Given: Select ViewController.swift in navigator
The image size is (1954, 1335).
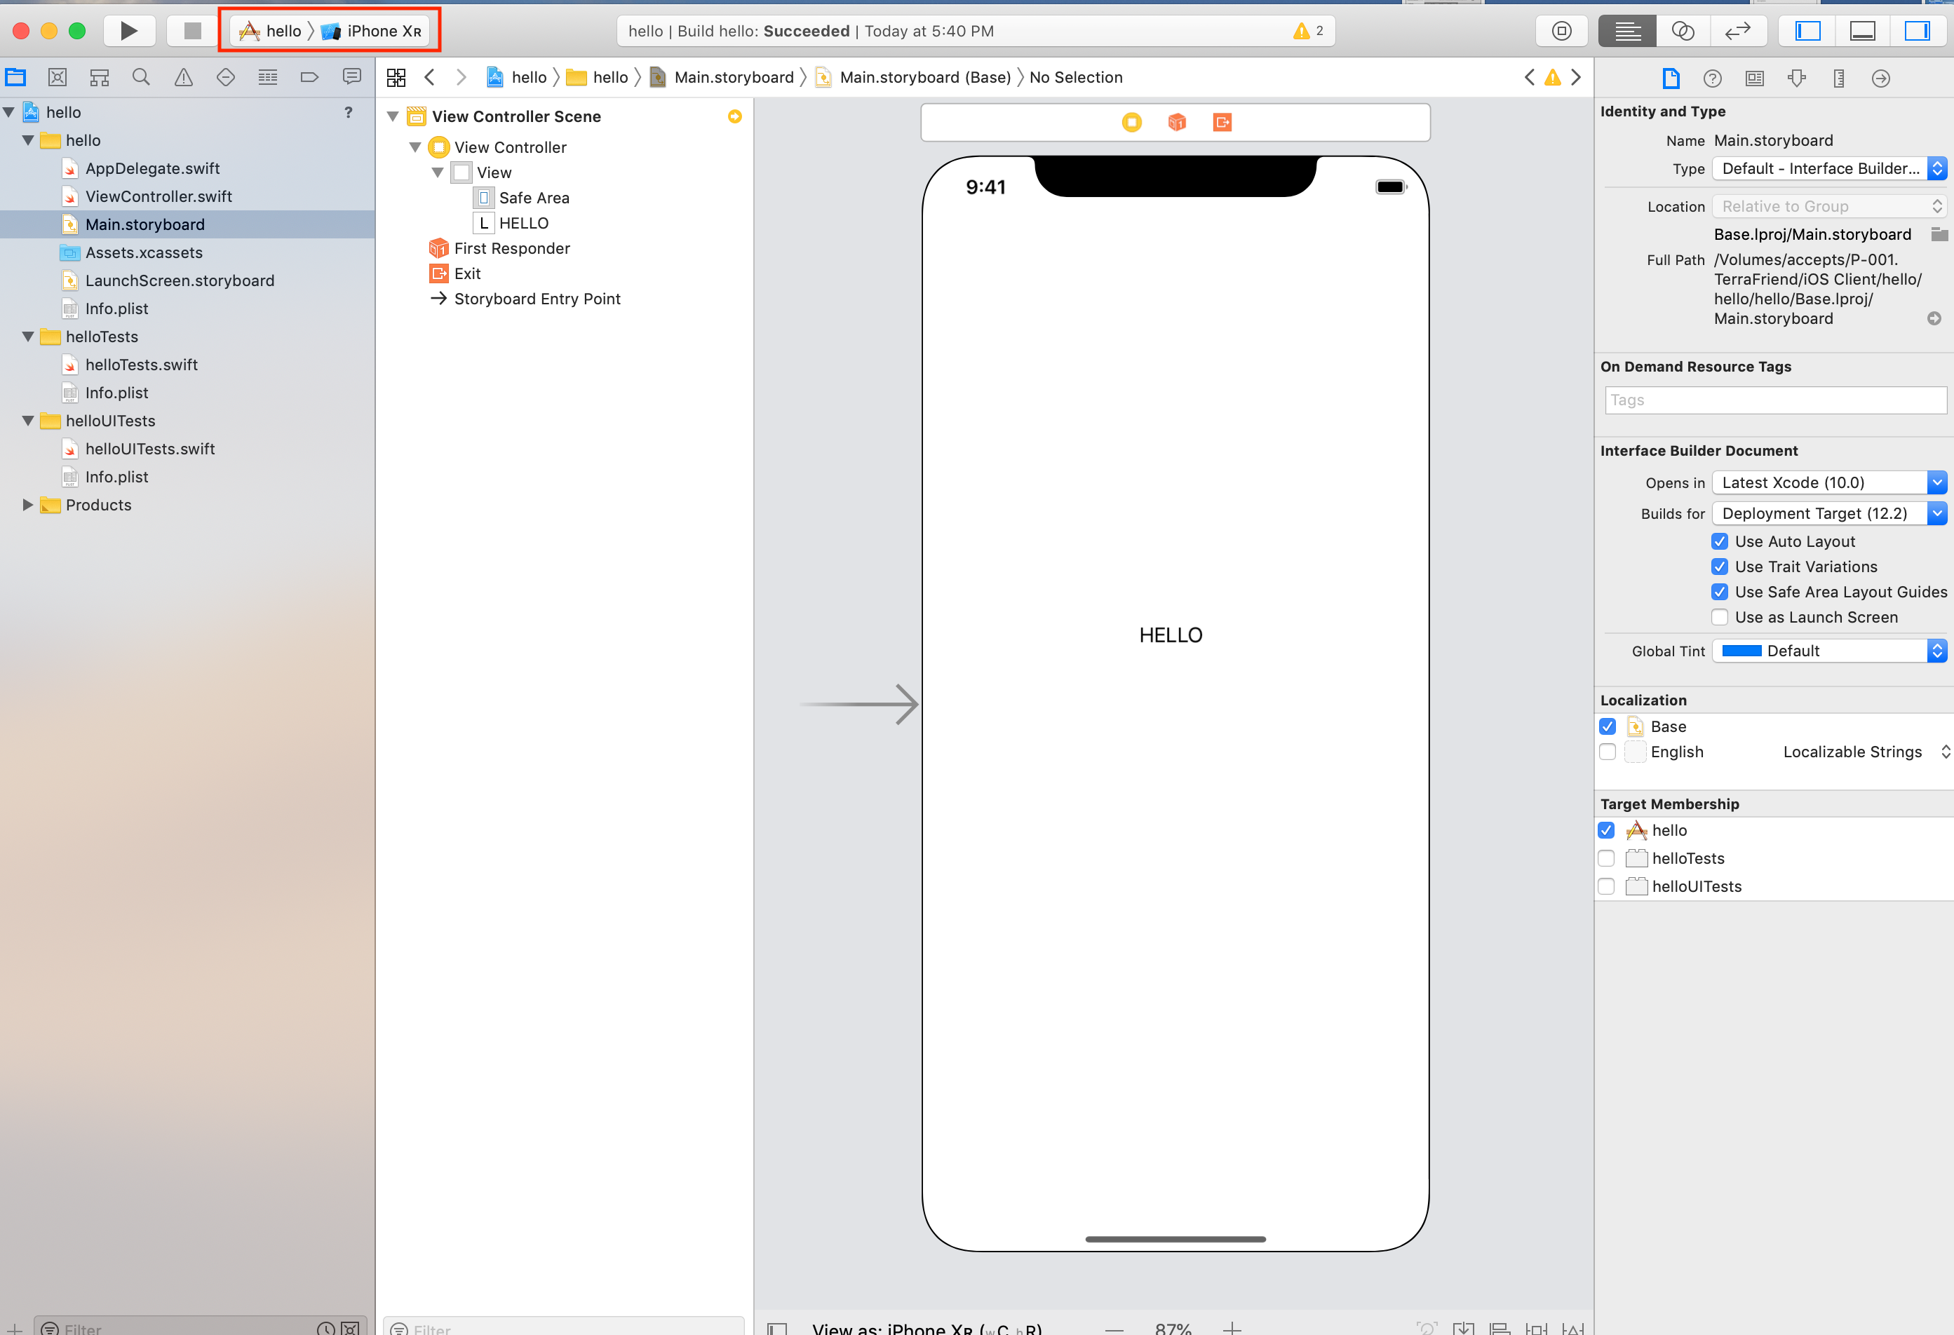Looking at the screenshot, I should pyautogui.click(x=158, y=197).
